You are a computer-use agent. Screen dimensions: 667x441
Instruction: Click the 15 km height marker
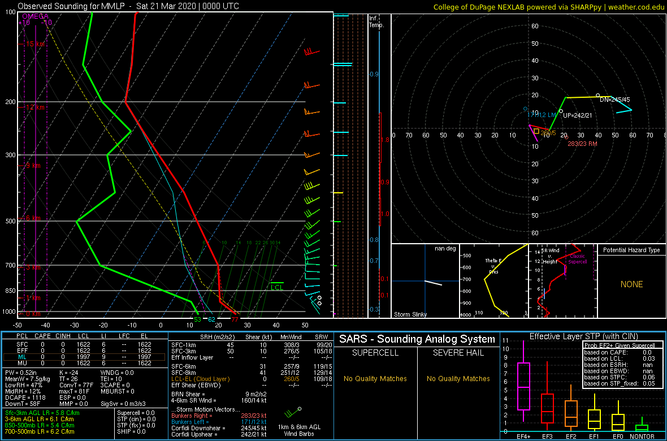point(34,44)
